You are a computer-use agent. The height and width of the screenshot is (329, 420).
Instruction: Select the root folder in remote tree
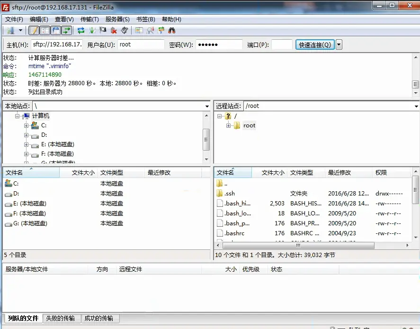249,125
